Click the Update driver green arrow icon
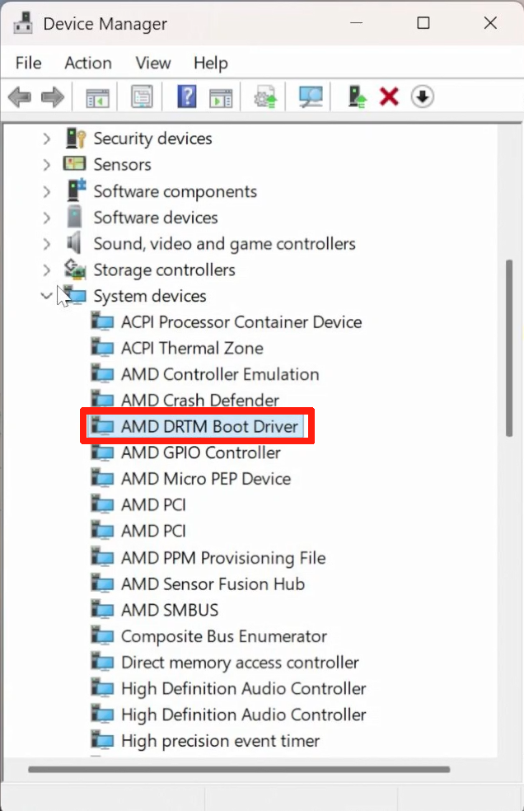 (357, 97)
